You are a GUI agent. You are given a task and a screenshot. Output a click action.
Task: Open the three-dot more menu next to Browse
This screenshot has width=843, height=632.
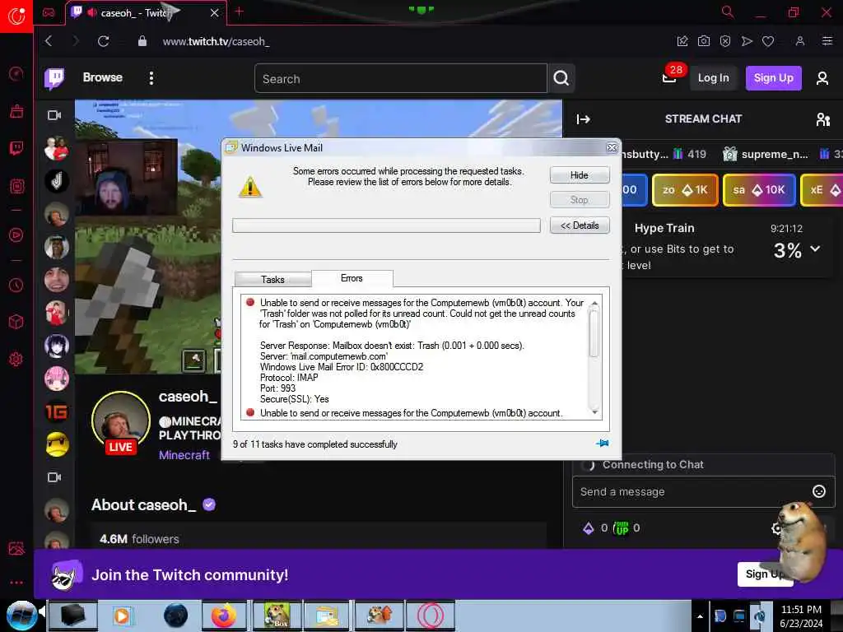point(151,78)
